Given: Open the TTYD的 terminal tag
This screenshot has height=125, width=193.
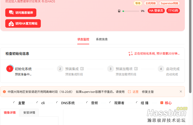Looking at the screenshot, I should (x=173, y=11).
